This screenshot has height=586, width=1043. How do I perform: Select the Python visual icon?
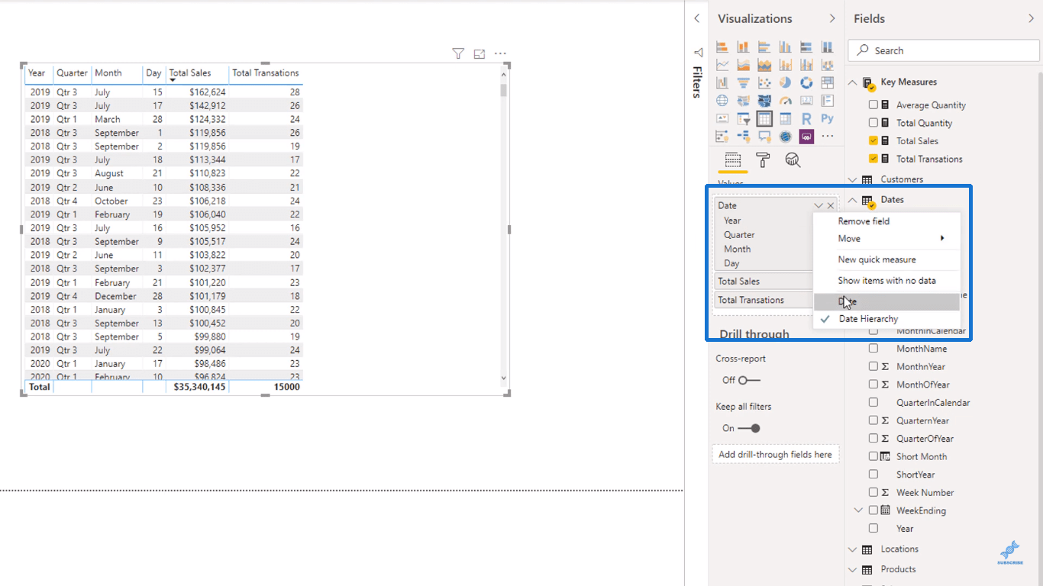827,118
